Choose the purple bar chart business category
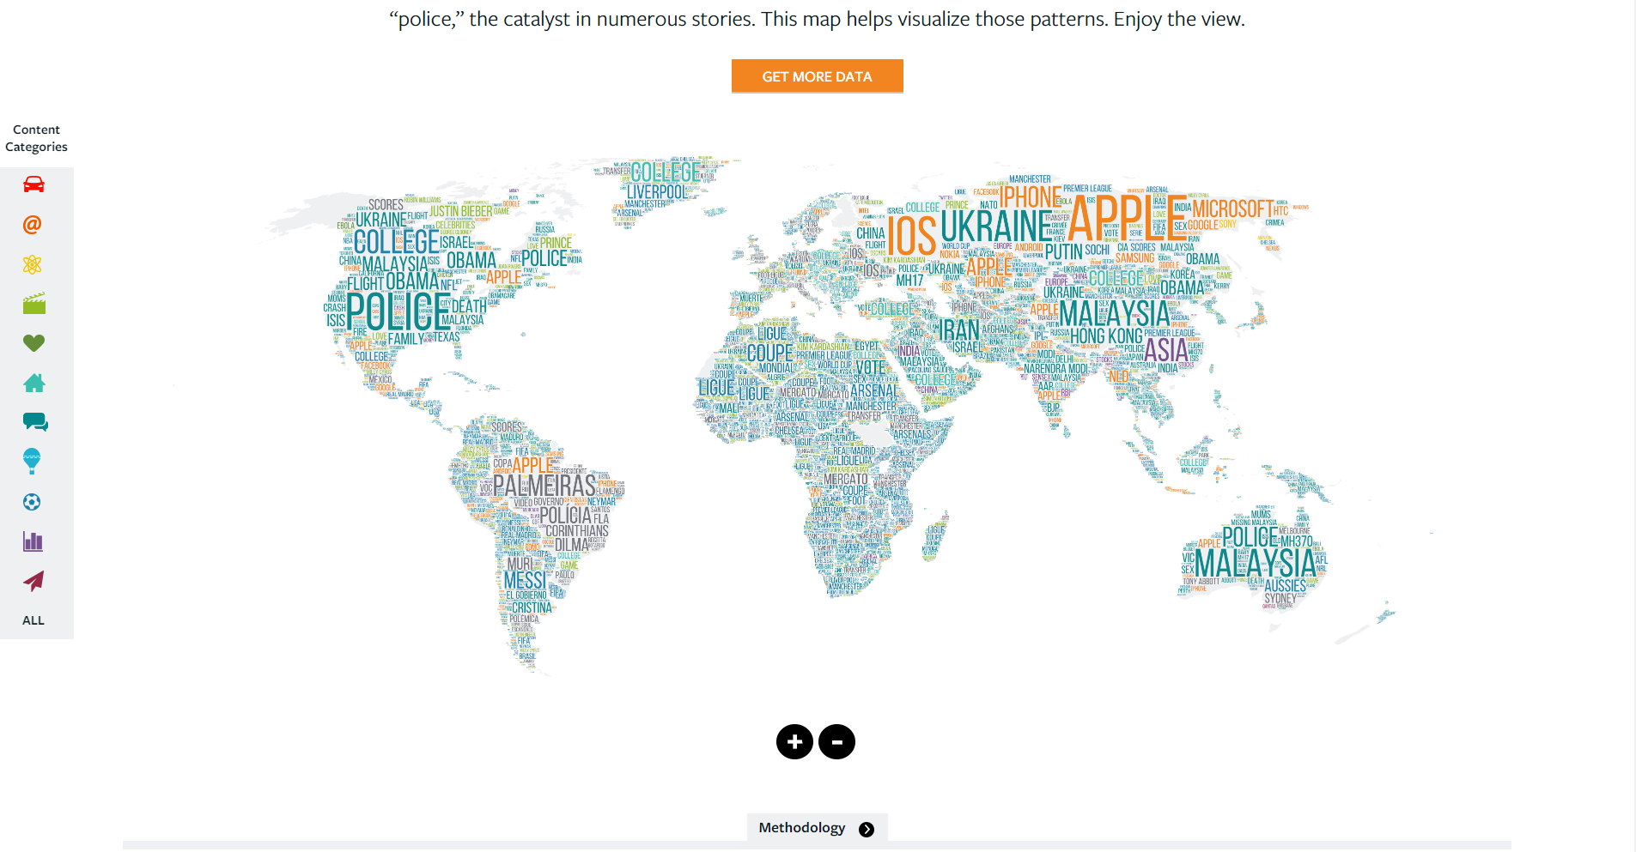This screenshot has width=1636, height=852. pos(33,541)
